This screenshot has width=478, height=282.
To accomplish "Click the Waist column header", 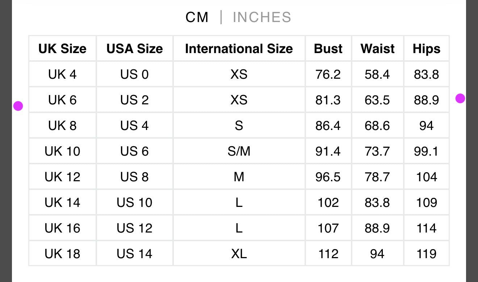I will point(377,49).
